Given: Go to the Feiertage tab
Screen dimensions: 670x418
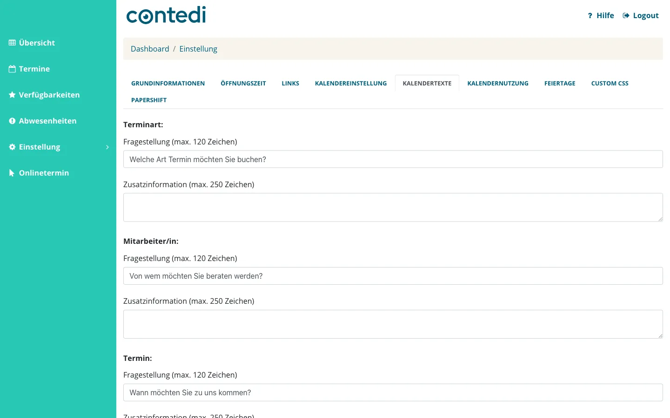Looking at the screenshot, I should click(560, 83).
